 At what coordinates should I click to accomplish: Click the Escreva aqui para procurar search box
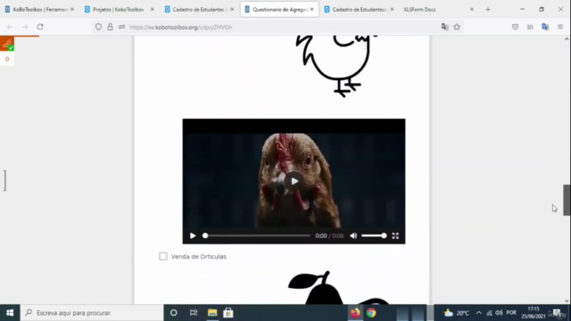tap(92, 313)
